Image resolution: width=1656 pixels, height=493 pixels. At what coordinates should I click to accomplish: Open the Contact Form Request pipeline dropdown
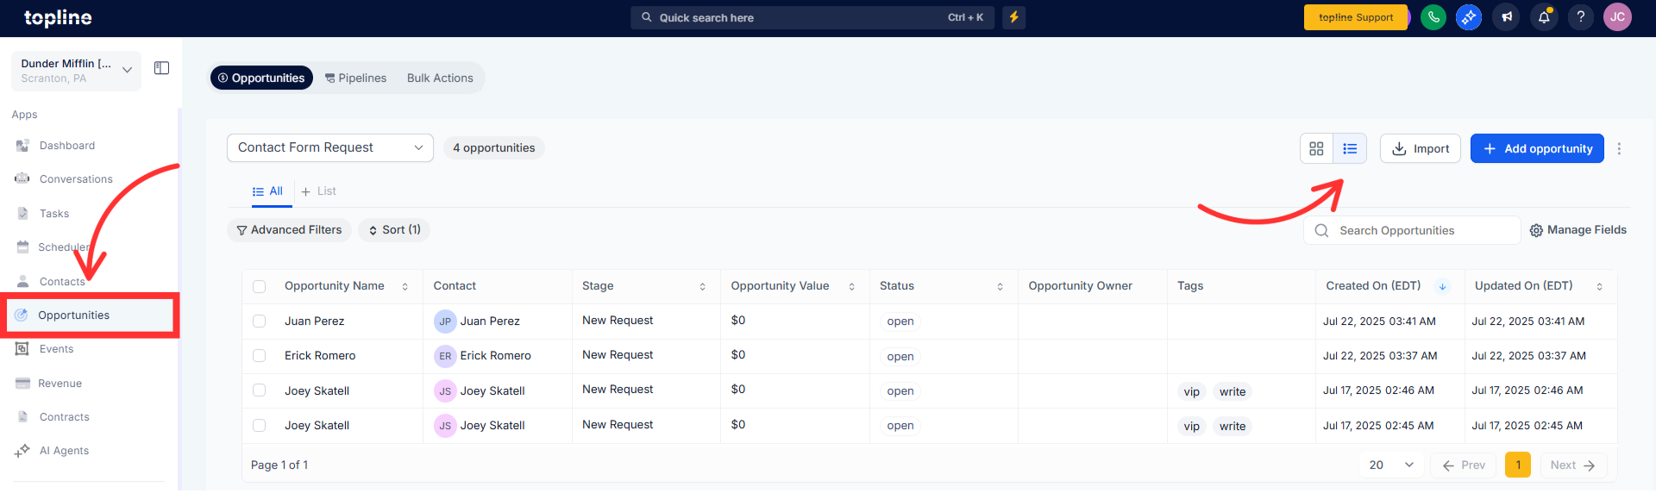[x=330, y=147]
